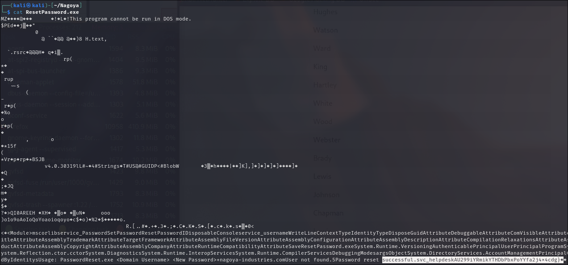The image size is (568, 265).
Task: Select the White name entry
Action: (323, 103)
